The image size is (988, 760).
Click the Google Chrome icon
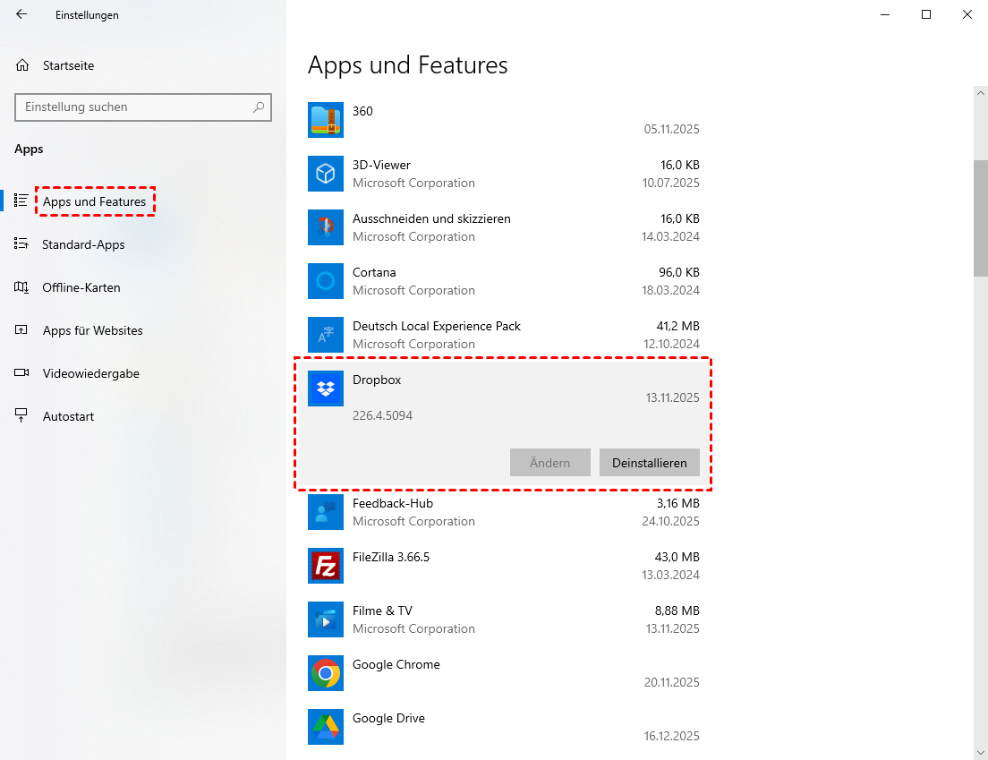coord(326,673)
